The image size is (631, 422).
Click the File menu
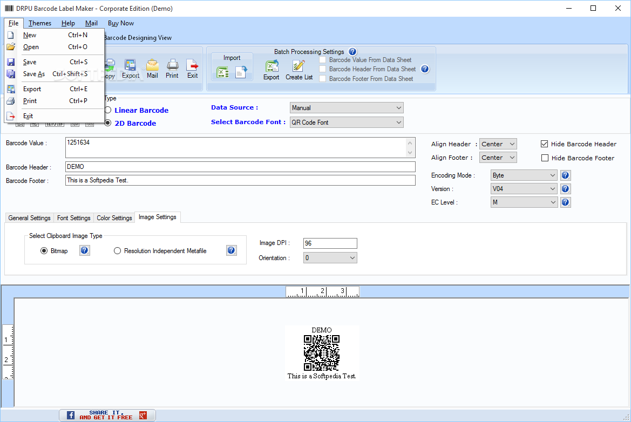(13, 23)
